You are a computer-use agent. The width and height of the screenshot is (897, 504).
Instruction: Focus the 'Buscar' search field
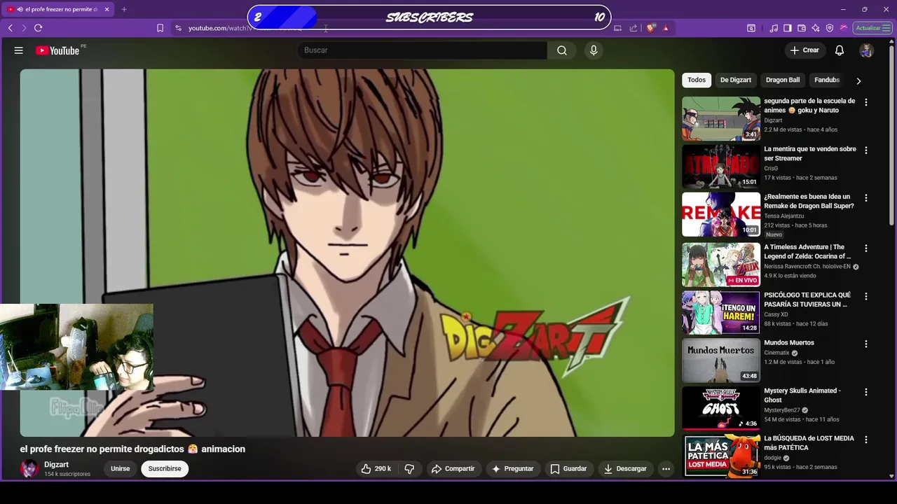[x=423, y=50]
